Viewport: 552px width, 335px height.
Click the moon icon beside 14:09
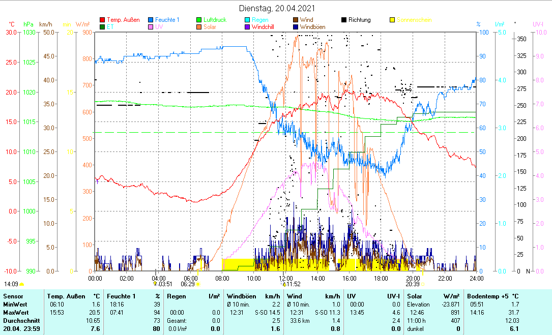(21, 284)
